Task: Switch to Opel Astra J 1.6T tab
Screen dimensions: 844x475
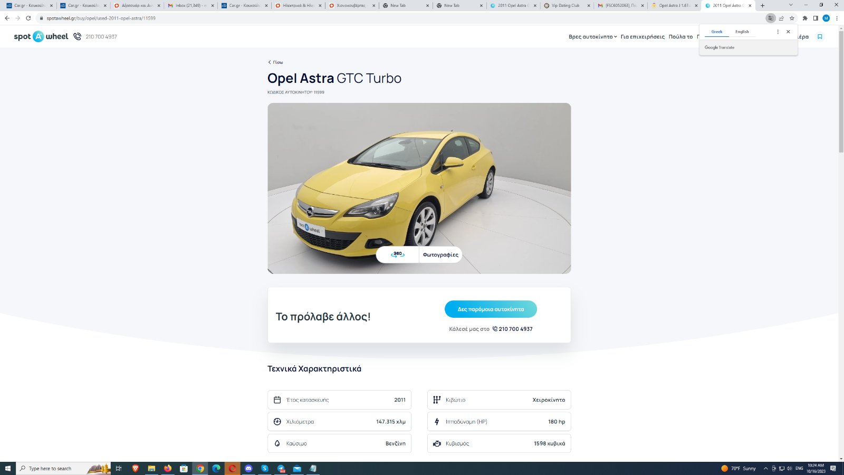Action: 674,5
